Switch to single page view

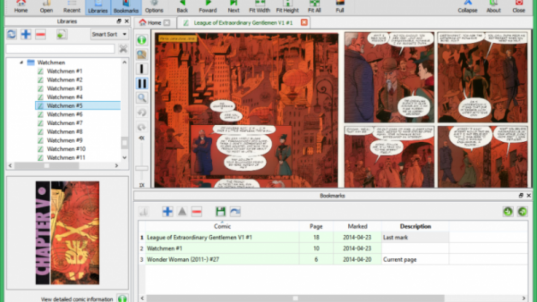pos(142,69)
